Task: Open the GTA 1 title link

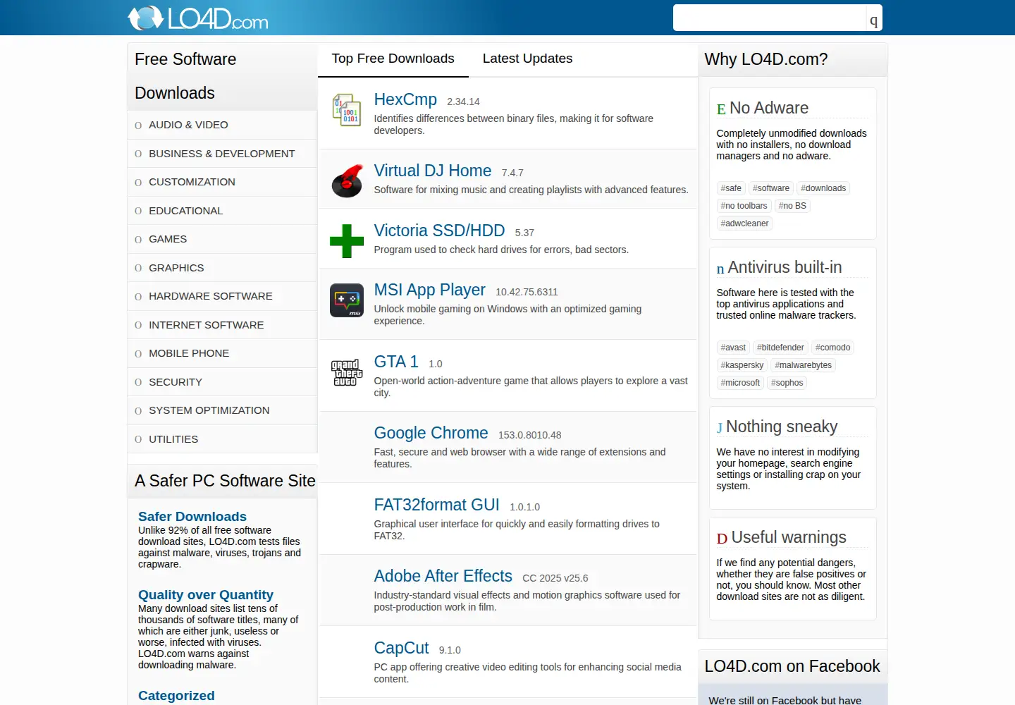Action: coord(396,362)
